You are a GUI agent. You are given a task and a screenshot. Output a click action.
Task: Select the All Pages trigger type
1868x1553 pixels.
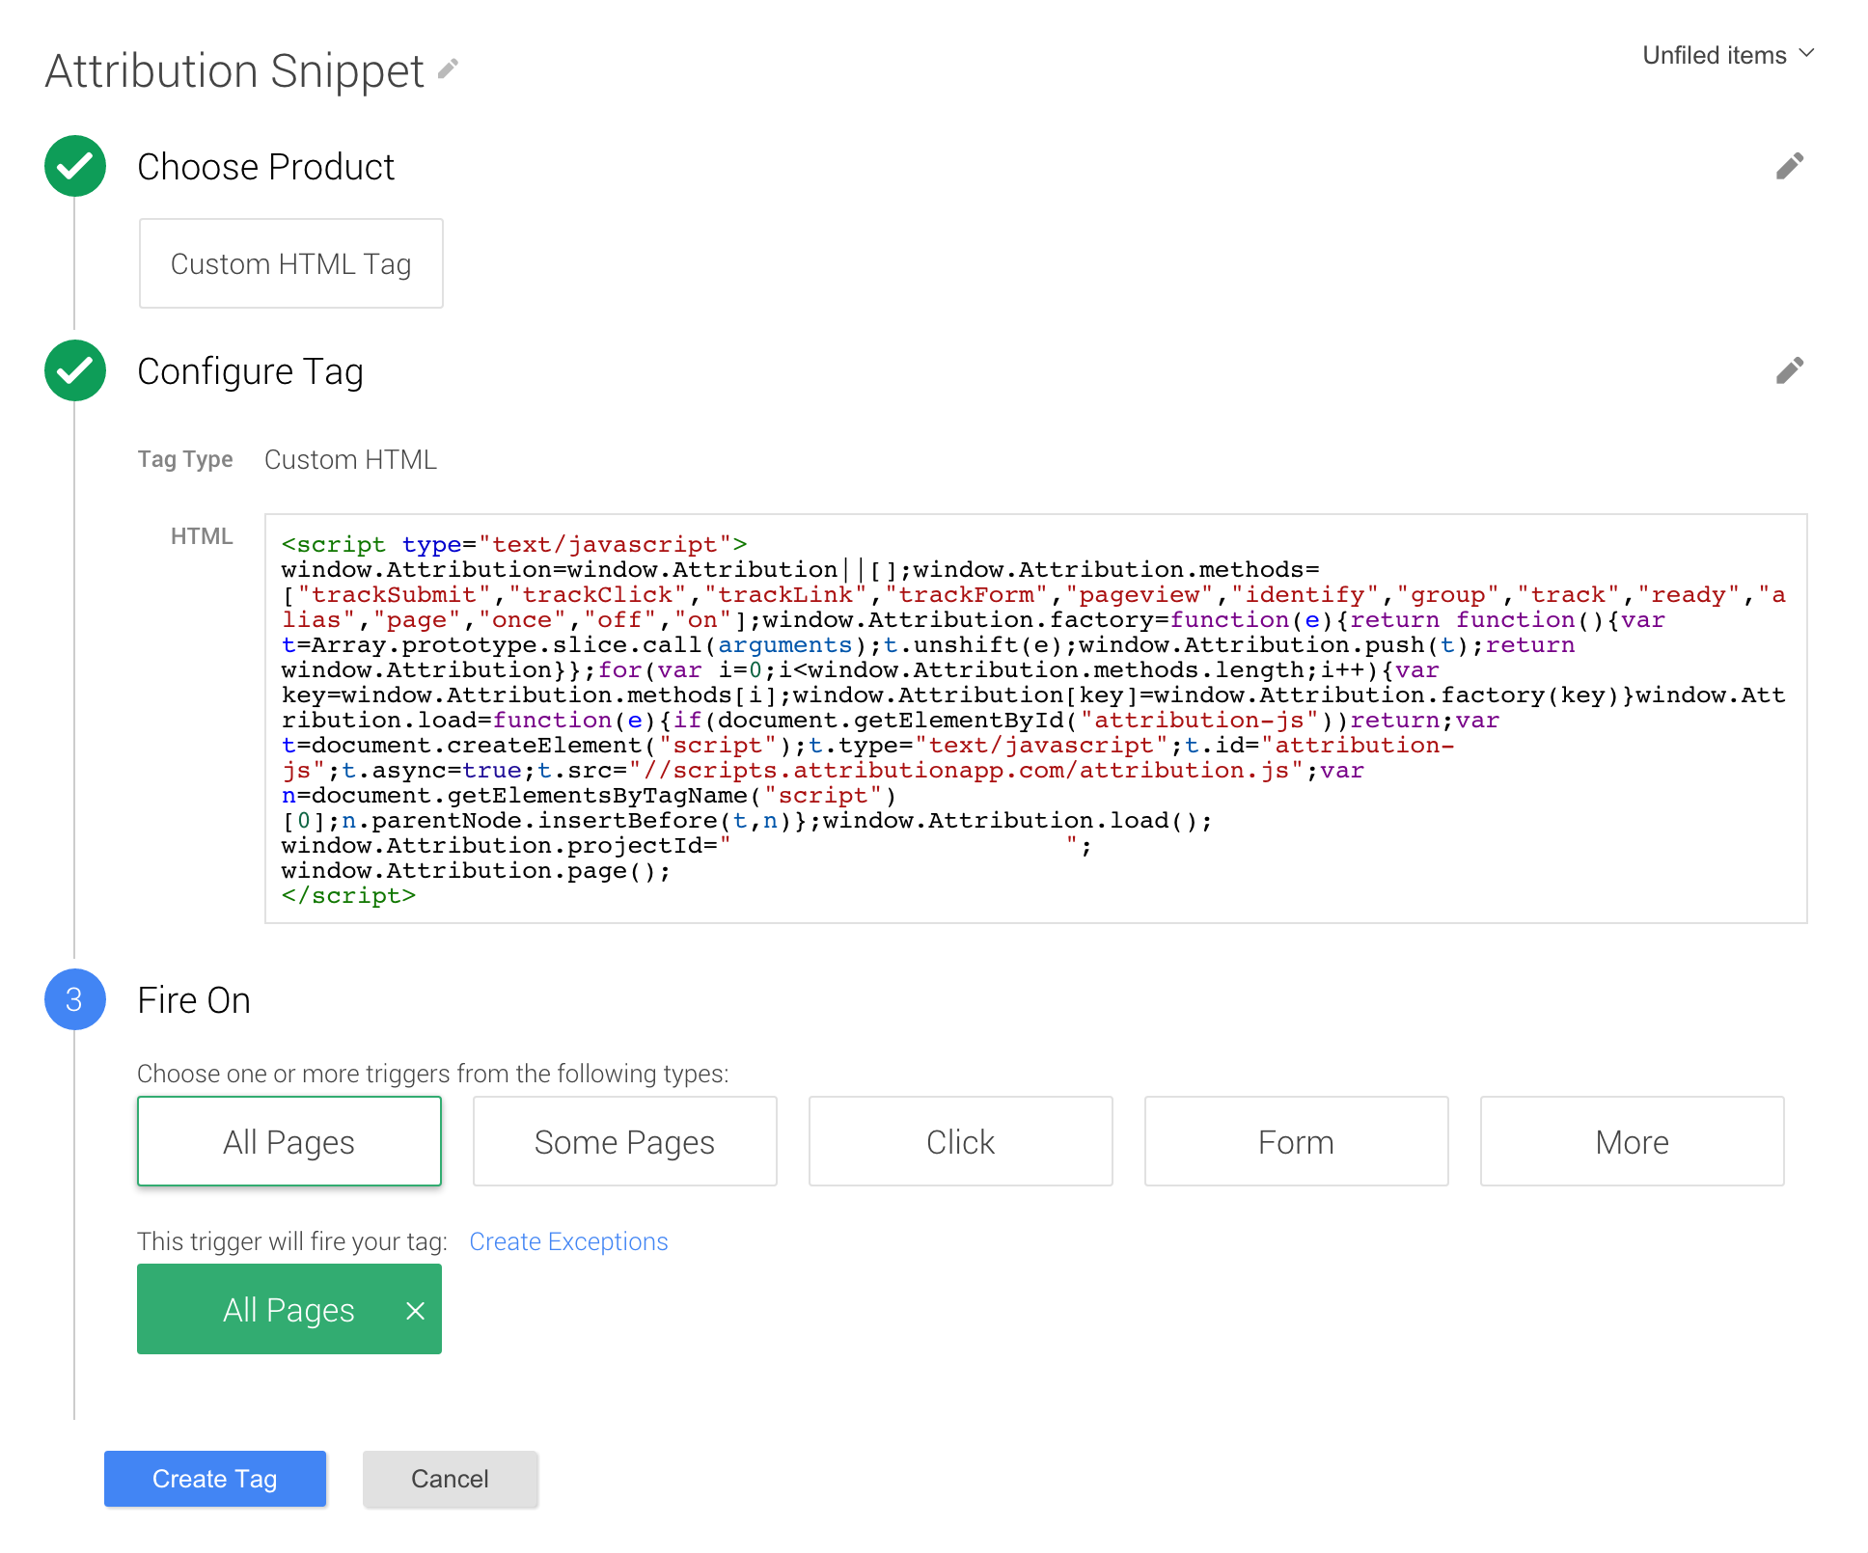(x=289, y=1141)
